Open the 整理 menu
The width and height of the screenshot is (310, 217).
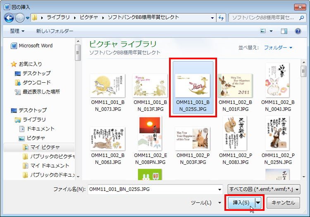click(17, 31)
